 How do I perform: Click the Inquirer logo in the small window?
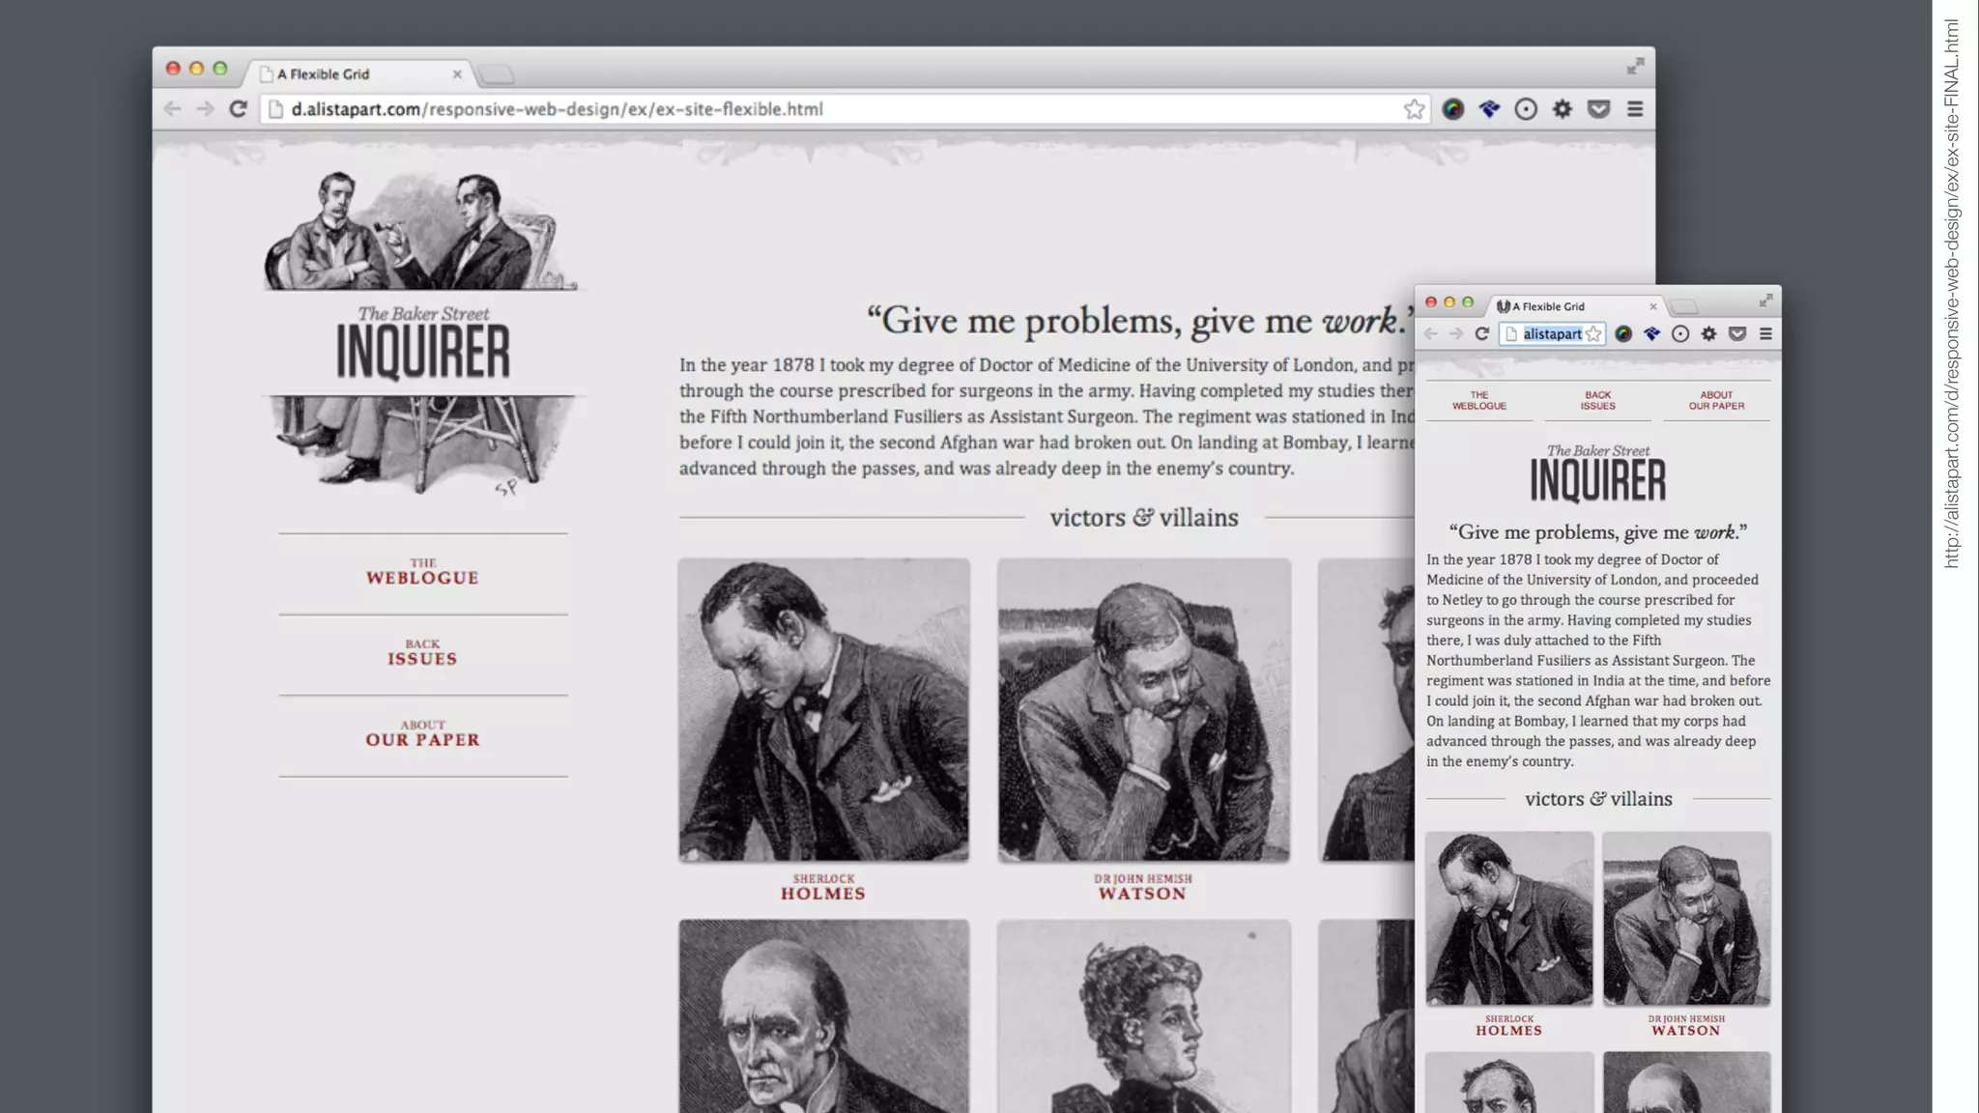pos(1598,473)
